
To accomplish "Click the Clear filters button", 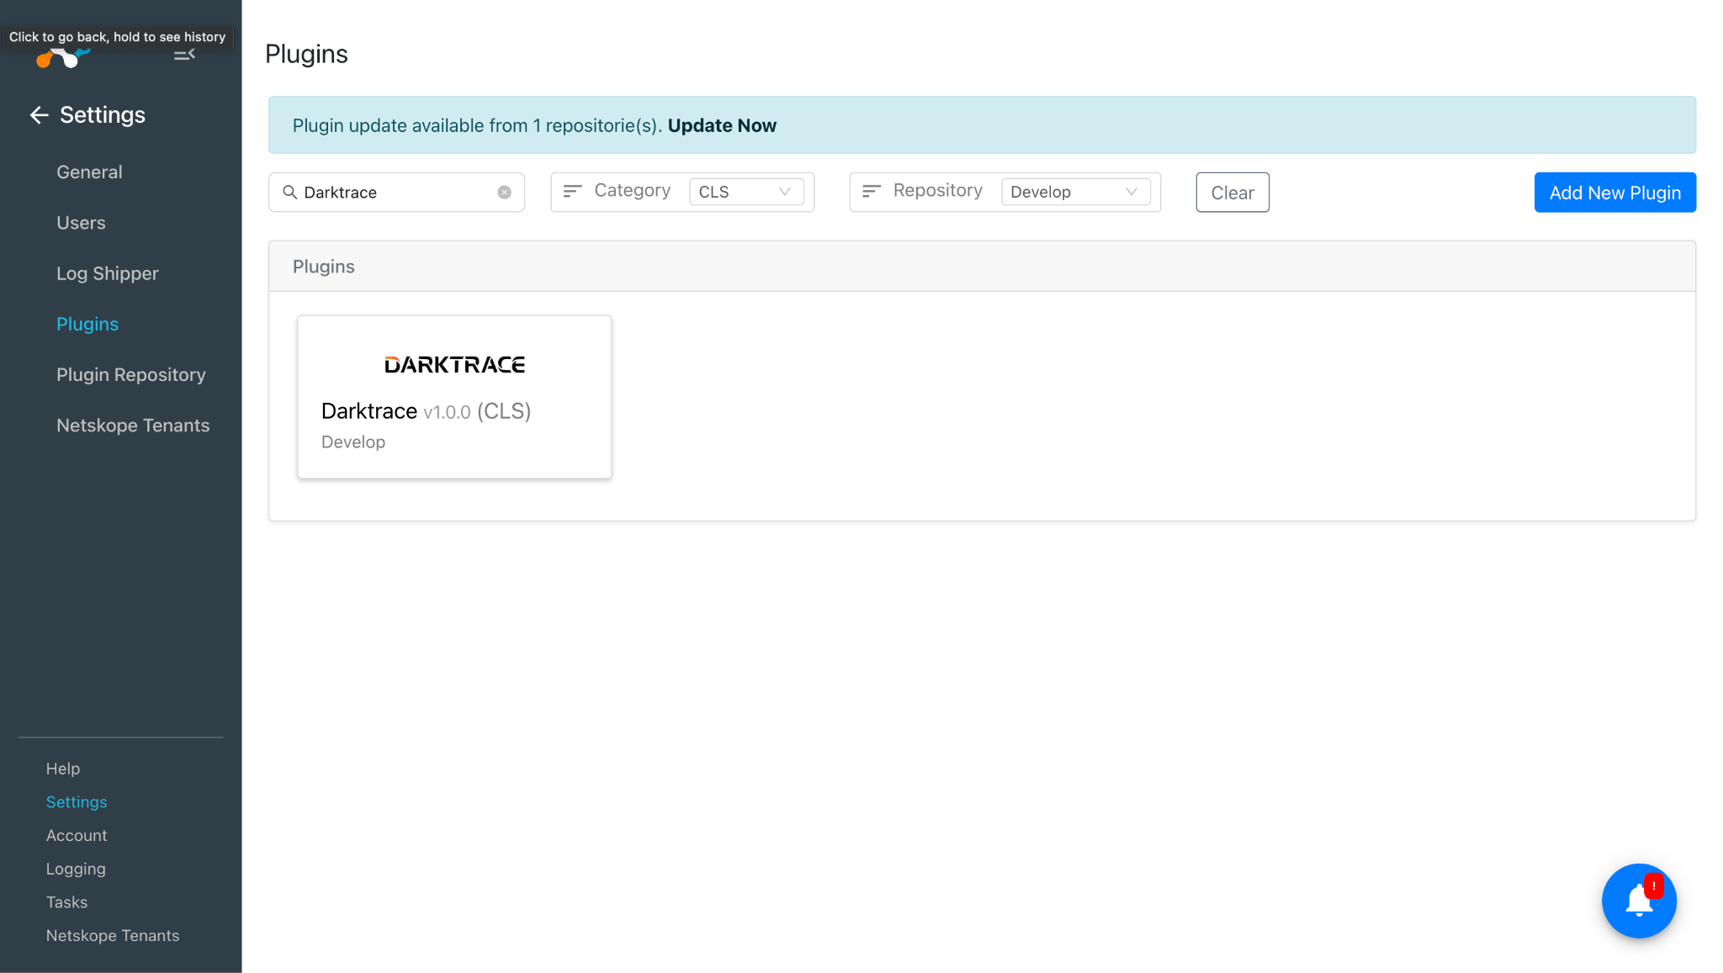I will [1232, 193].
